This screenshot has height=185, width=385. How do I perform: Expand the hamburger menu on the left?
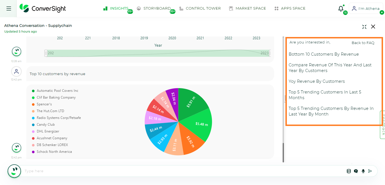pos(8,8)
